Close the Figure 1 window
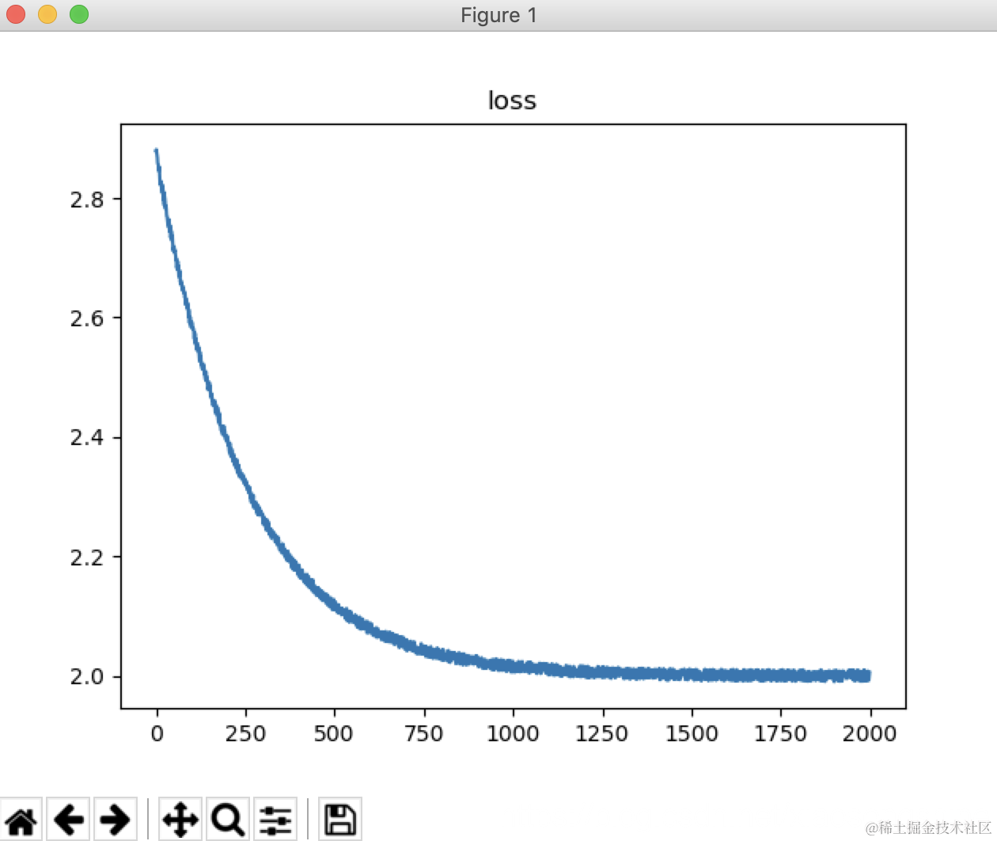 tap(16, 14)
